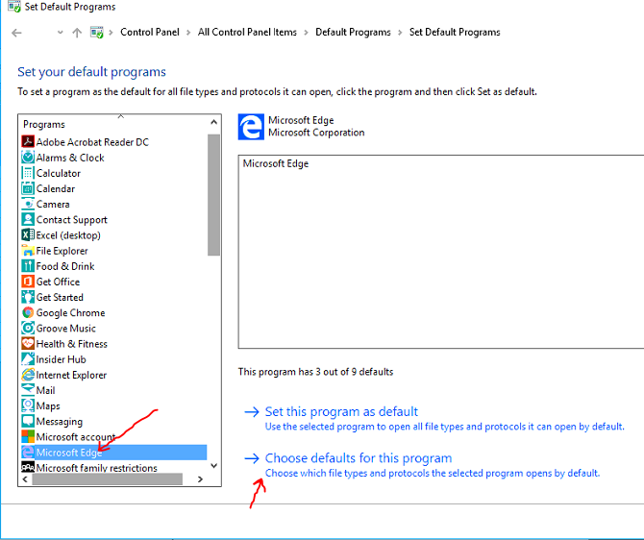Click the Microsoft Edge description box
This screenshot has width=644, height=540.
tap(440, 252)
